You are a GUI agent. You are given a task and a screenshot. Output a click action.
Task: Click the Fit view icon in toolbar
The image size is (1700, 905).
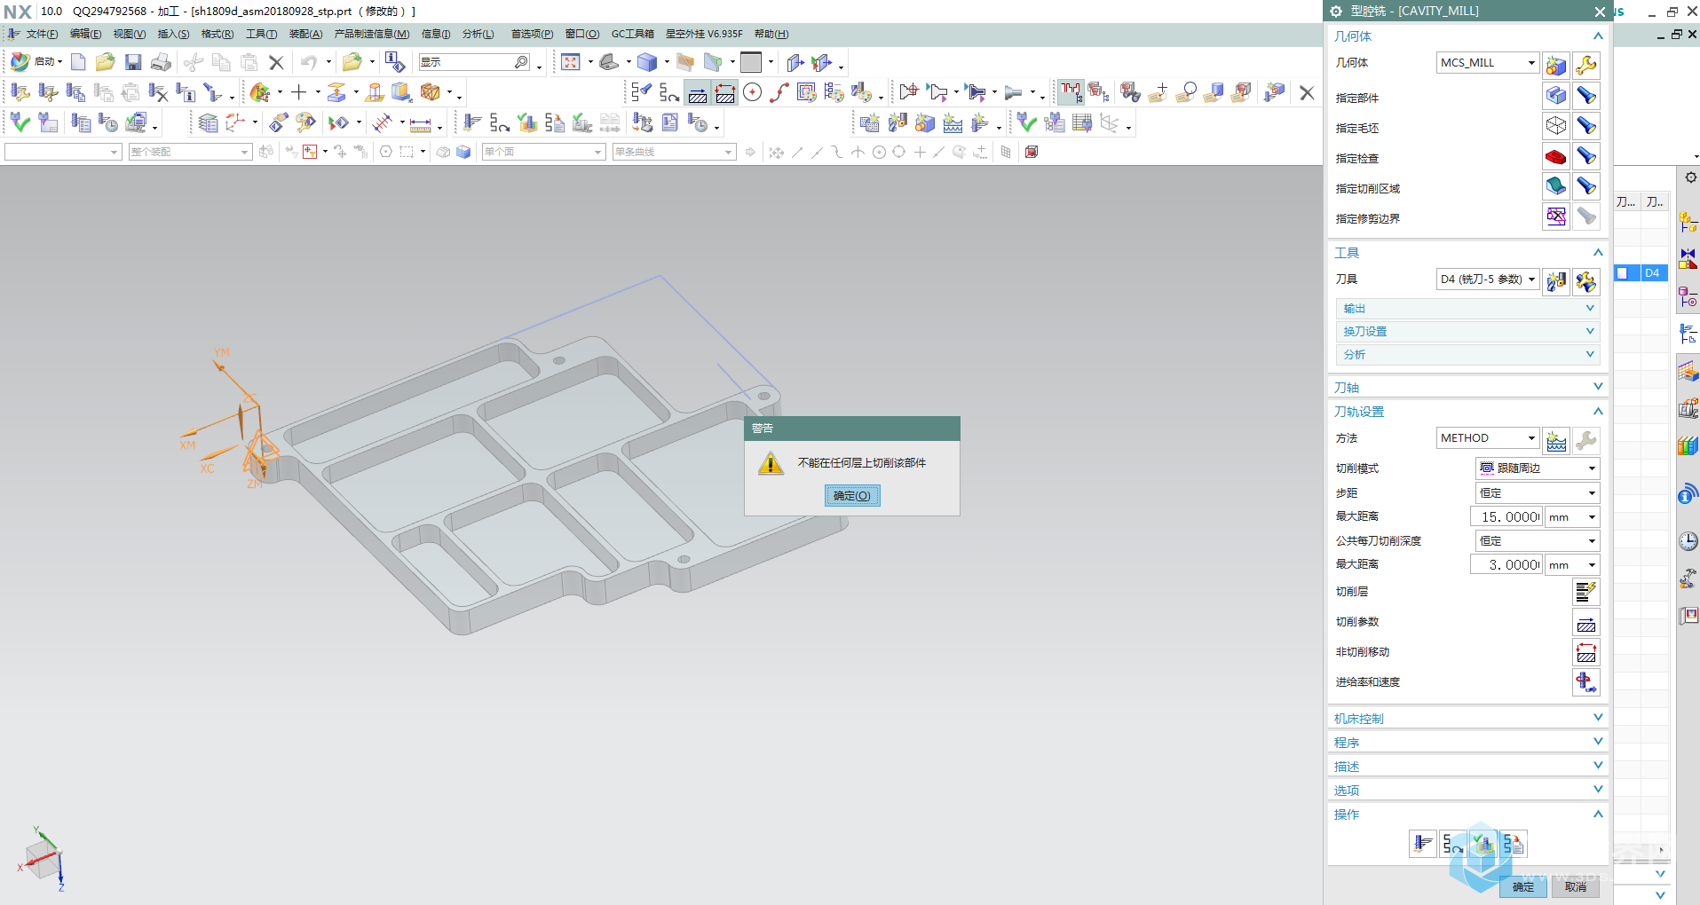[x=571, y=62]
